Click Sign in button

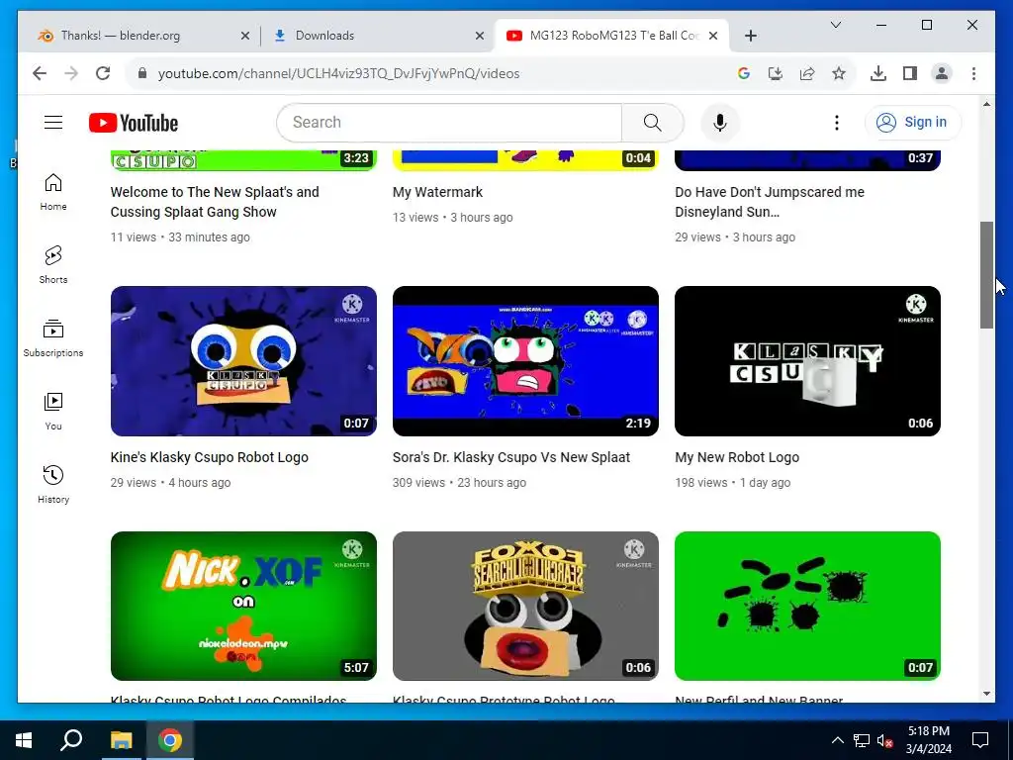[x=912, y=122]
